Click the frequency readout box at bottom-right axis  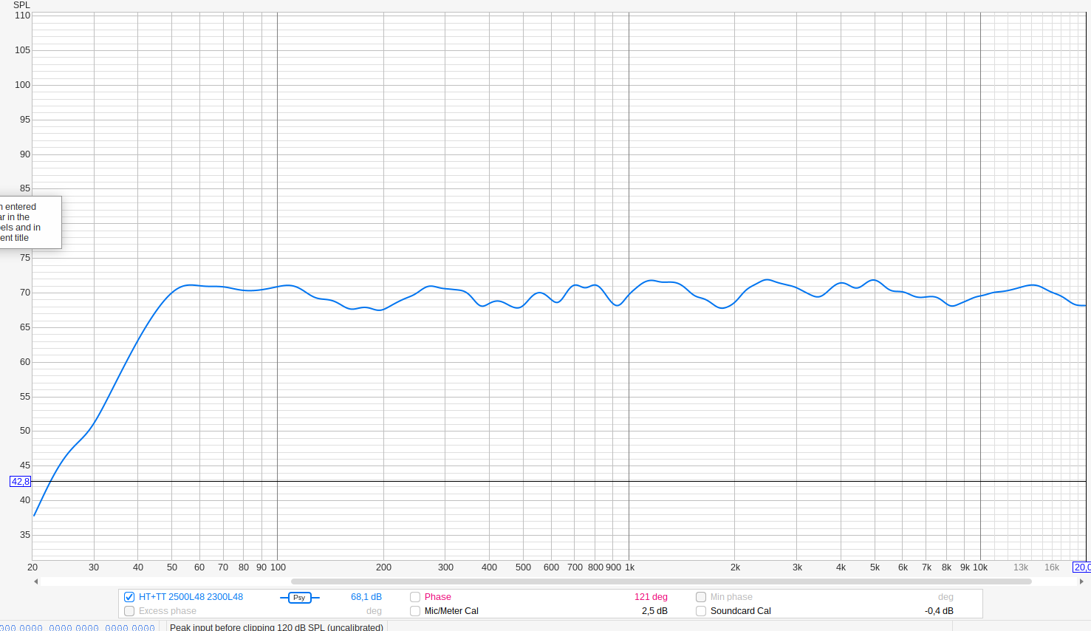(x=1081, y=567)
